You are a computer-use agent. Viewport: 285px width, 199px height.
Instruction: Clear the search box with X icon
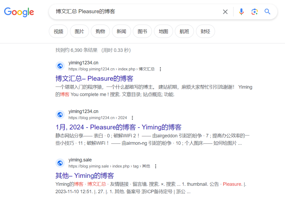225,12
